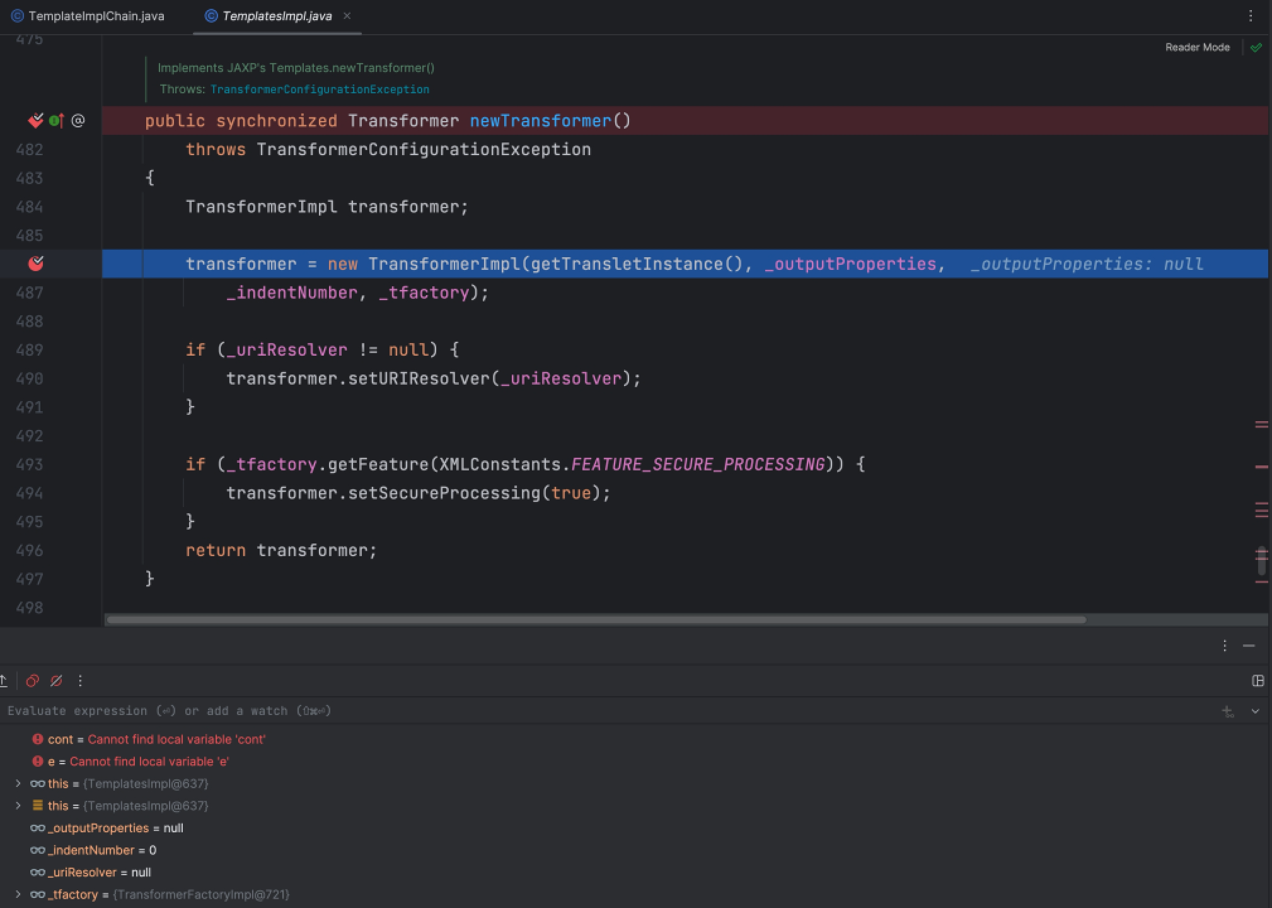Click the green inspections checkmark
The image size is (1272, 908).
tap(1256, 47)
